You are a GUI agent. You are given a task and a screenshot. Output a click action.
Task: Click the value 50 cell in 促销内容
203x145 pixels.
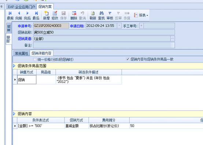tap(166, 126)
